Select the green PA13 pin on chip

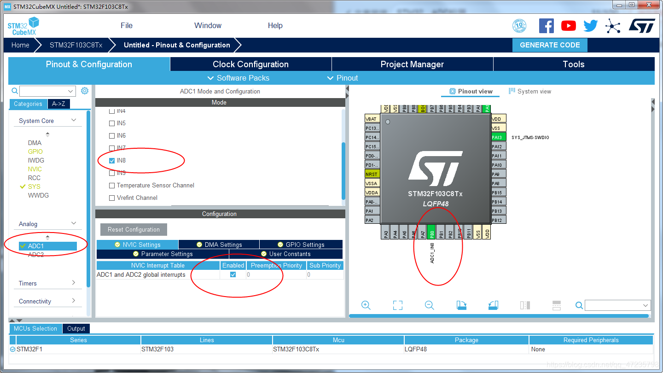[x=499, y=137]
